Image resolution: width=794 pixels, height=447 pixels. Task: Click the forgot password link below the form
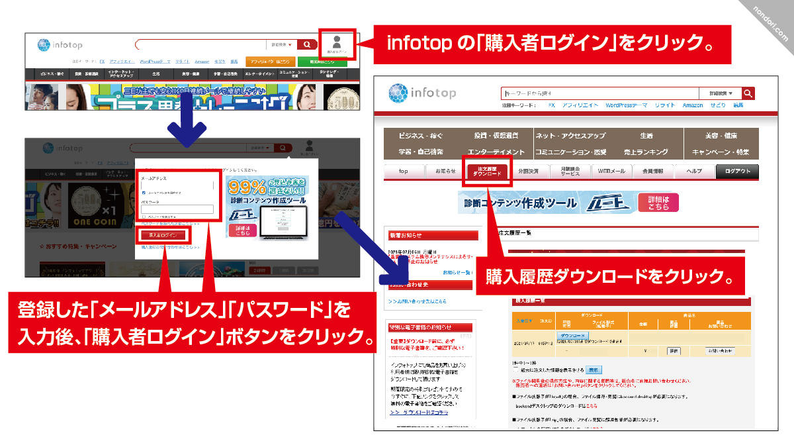click(x=168, y=223)
